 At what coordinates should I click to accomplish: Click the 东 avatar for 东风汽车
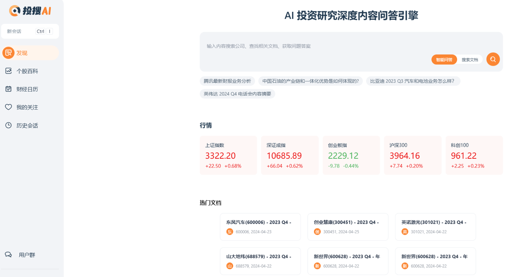click(230, 232)
